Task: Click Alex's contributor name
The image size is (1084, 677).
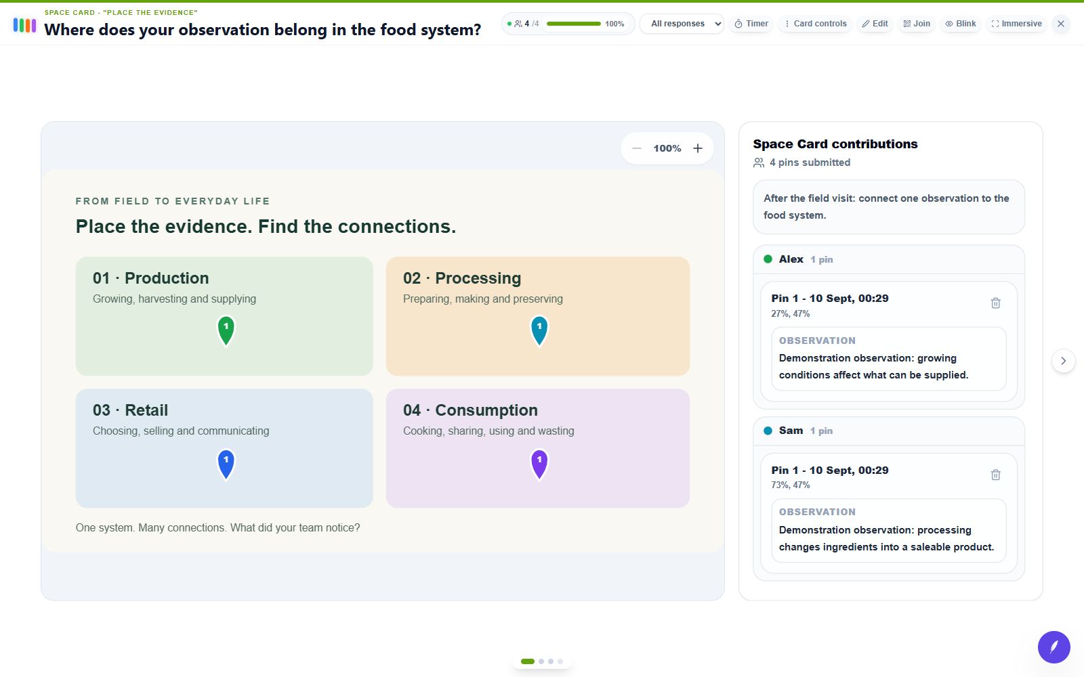Action: [x=791, y=259]
